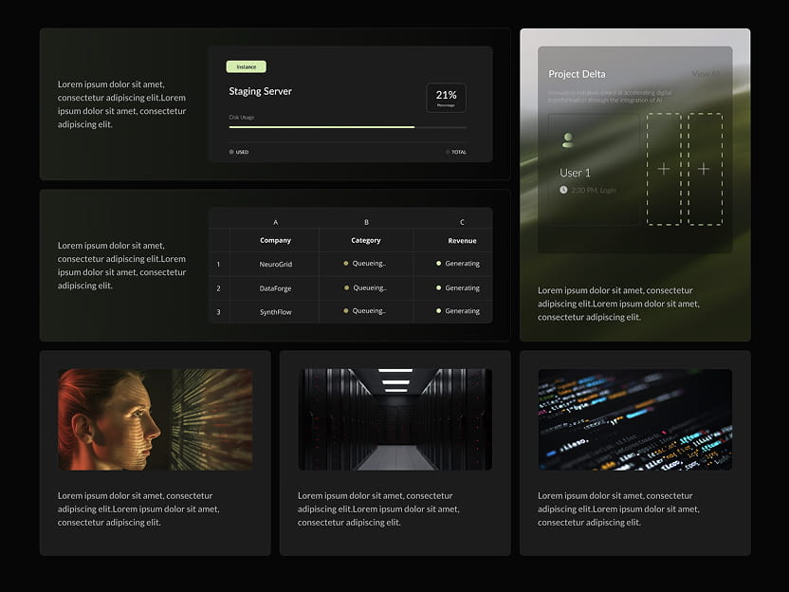Click the user avatar icon in Project Delta
Screen dimensions: 789x592
tap(566, 141)
